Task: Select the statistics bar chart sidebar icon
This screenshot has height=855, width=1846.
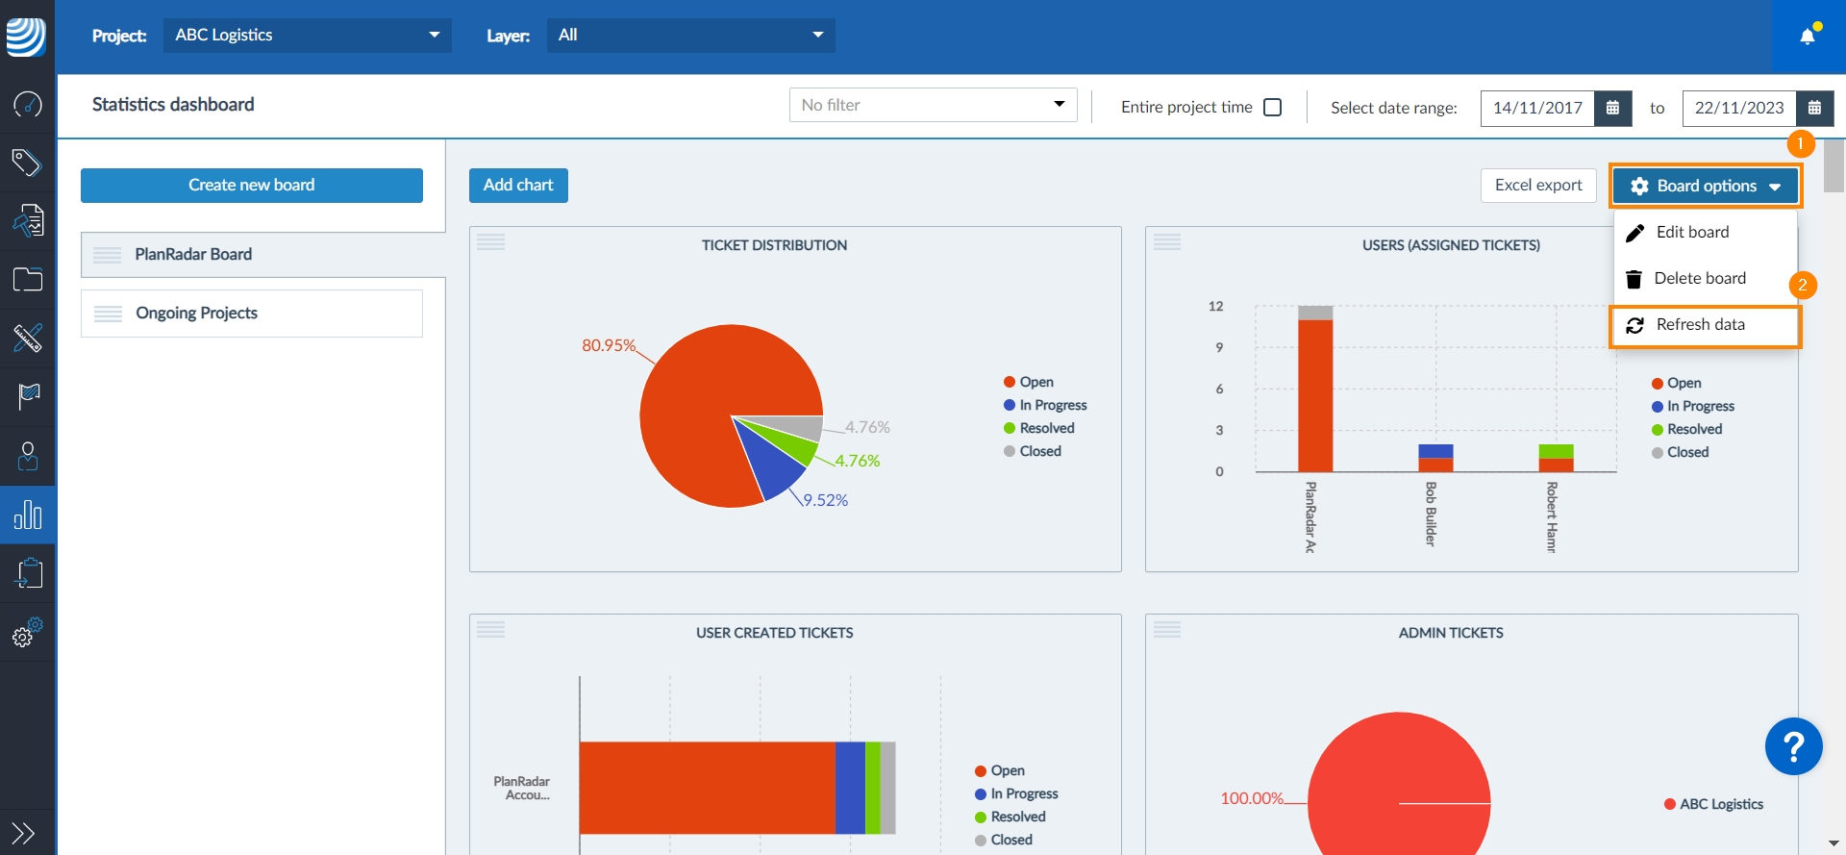Action: click(x=27, y=516)
